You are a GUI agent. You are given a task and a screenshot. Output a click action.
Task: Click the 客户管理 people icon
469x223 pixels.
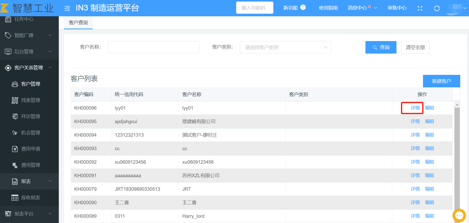pyautogui.click(x=15, y=84)
